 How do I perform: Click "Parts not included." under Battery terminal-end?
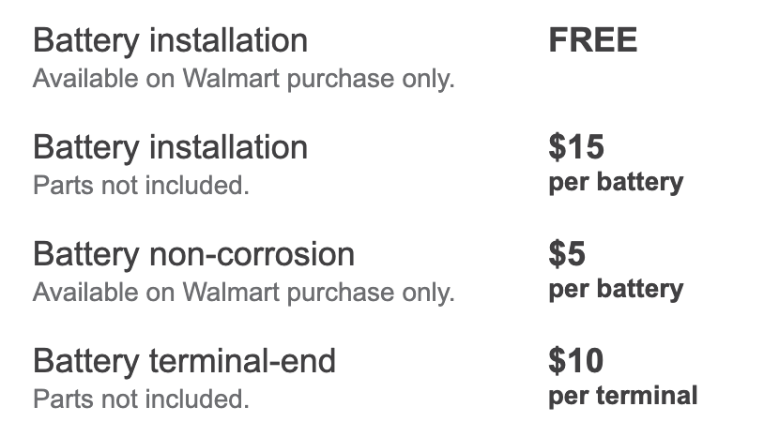tap(141, 399)
